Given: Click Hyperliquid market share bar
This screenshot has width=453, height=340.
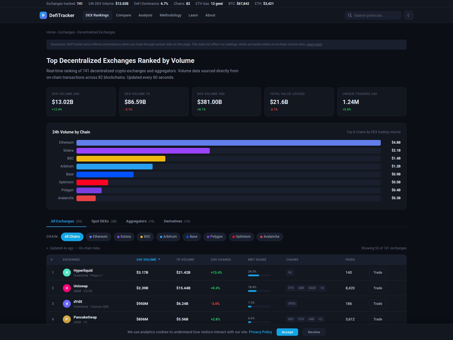Looking at the screenshot, I should coord(259,275).
